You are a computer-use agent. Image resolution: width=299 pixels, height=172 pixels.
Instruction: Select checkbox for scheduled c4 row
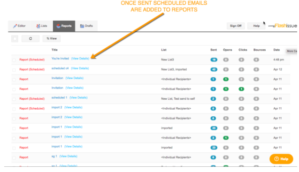pyautogui.click(x=14, y=69)
